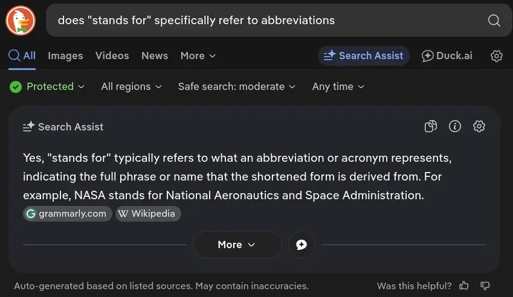Expand the Any time filter

(x=338, y=86)
